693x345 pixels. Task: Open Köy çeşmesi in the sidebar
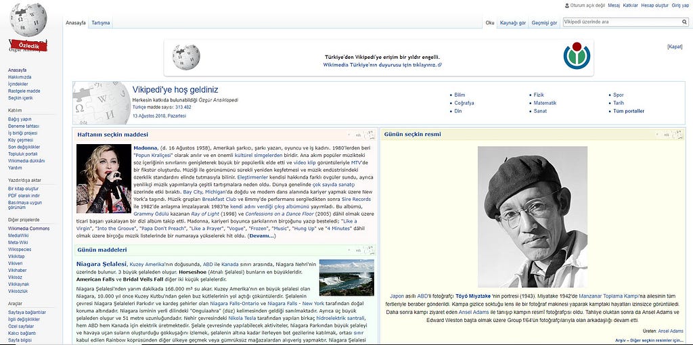[x=20, y=140]
